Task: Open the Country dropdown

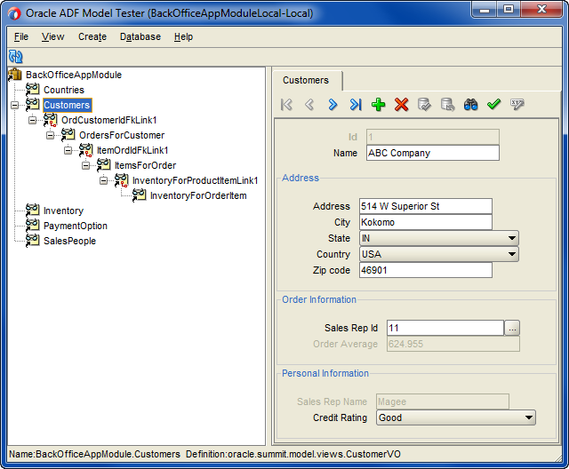Action: 512,254
